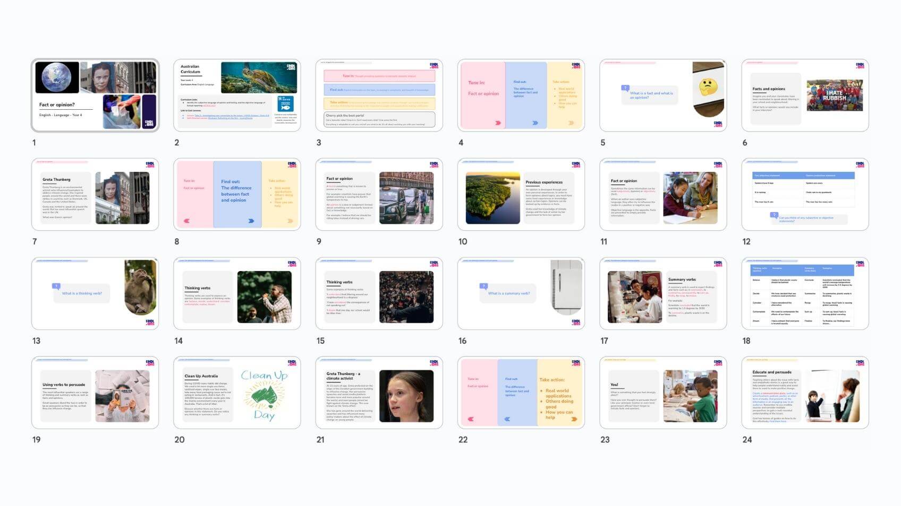Select the Summary verbs slide 17
The image size is (901, 506).
[663, 294]
